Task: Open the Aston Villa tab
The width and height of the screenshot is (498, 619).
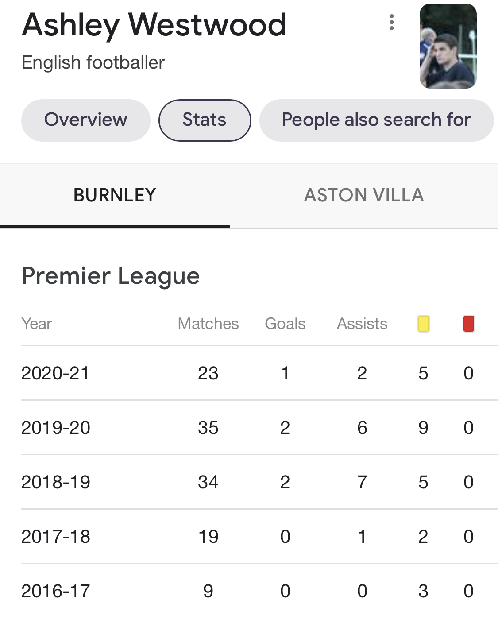Action: tap(364, 195)
